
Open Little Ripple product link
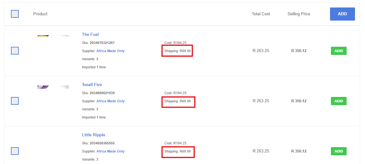pos(94,135)
